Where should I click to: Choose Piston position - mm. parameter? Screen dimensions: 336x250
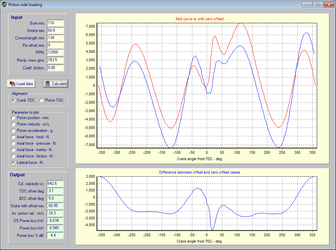click(x=13, y=118)
